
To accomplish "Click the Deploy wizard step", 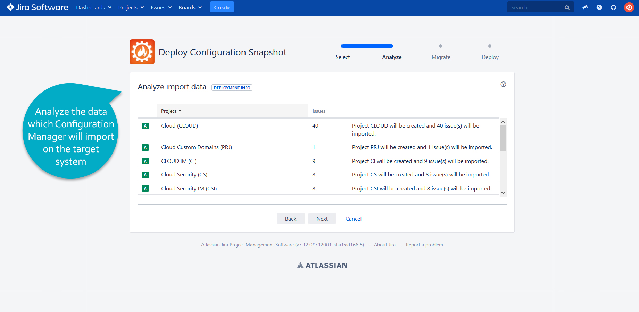I will tap(490, 57).
